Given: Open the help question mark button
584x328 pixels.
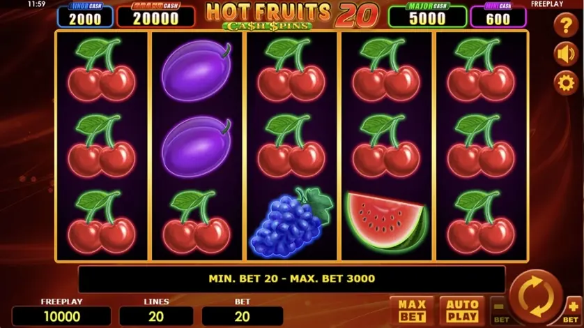Looking at the screenshot, I should tap(566, 25).
